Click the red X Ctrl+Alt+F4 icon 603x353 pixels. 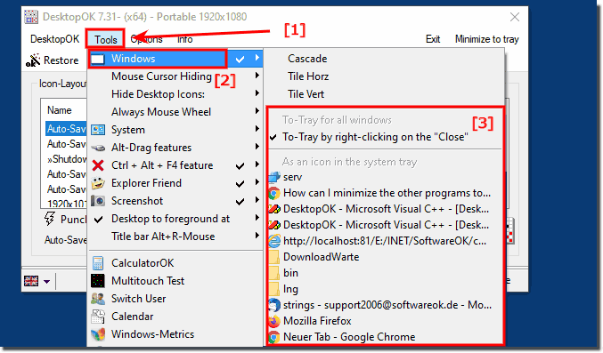pos(98,165)
